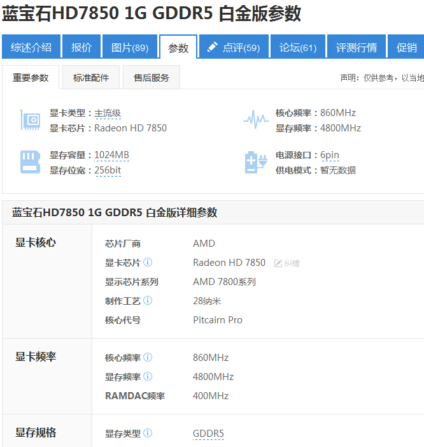Screen dimensions: 424x447
Task: Click the 暂无数据 power mode value
Action: (338, 170)
